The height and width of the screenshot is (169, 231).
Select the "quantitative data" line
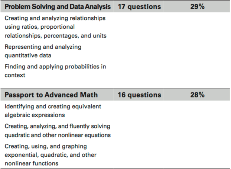tap(28, 55)
